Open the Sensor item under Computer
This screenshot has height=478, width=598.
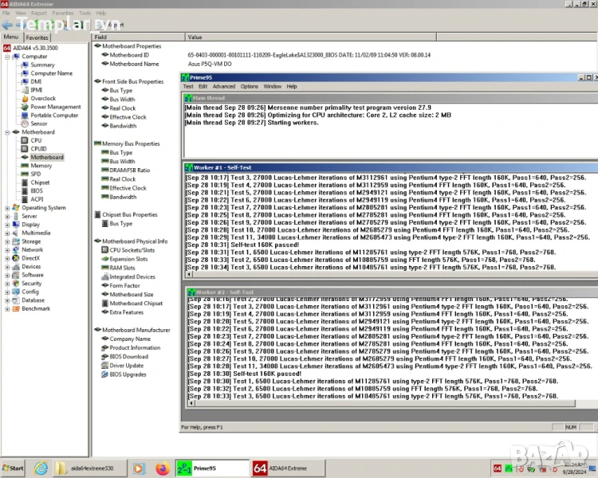tap(38, 123)
